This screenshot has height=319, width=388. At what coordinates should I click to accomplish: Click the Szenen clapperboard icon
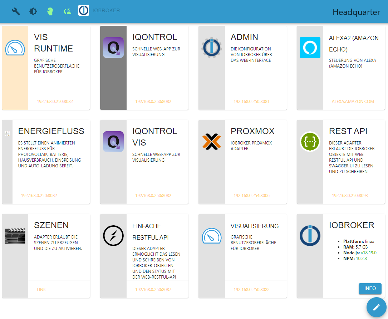15,236
